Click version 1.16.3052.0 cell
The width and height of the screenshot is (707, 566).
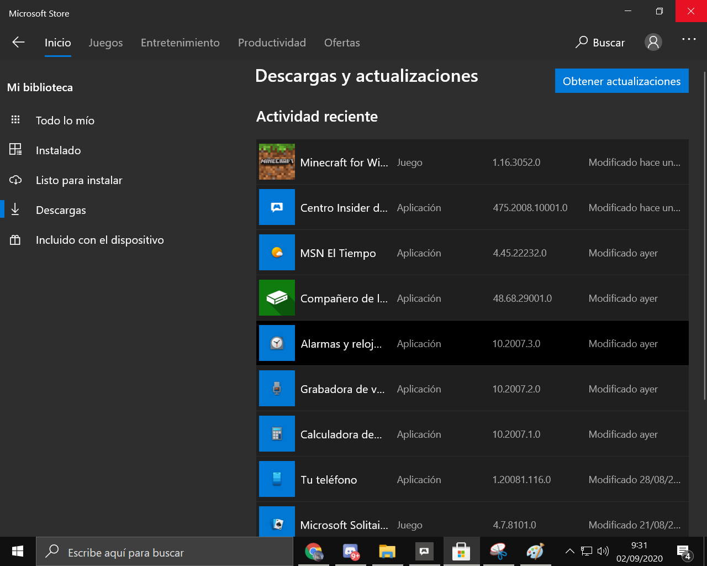[516, 163]
